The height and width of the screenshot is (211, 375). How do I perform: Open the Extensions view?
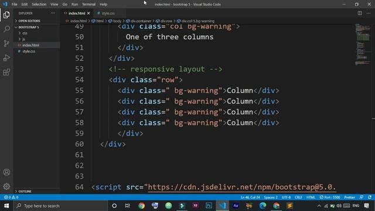point(6,72)
